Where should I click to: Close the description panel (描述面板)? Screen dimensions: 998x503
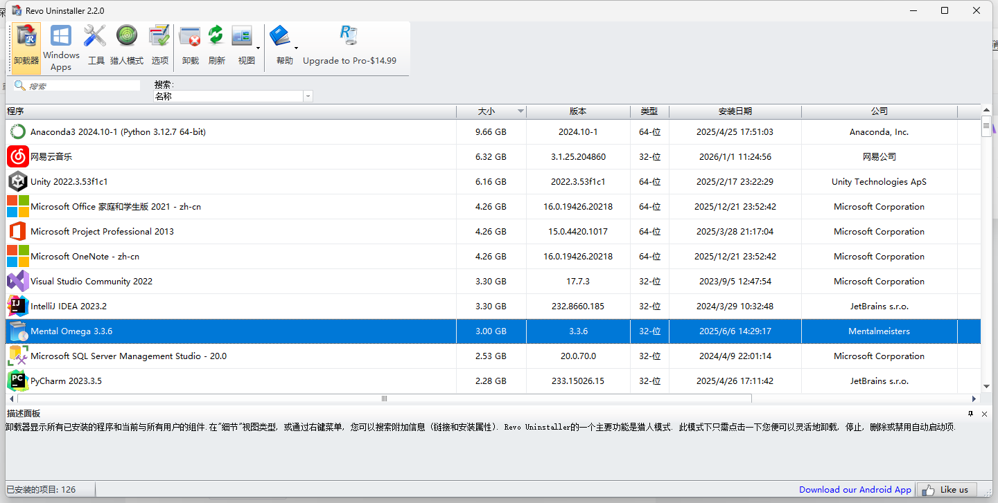984,414
